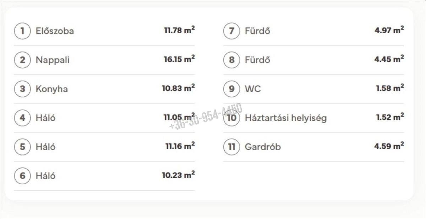Select the number 3 circle for Konyha
Viewport: 426px width, 219px height.
[23, 89]
